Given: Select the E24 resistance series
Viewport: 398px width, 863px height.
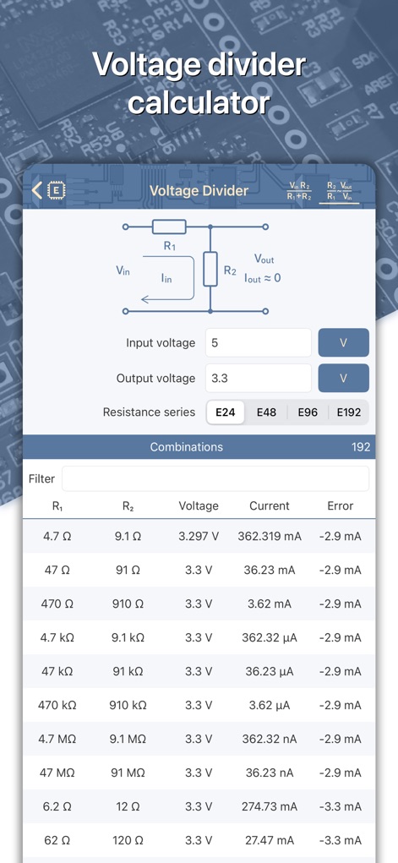Looking at the screenshot, I should (226, 412).
